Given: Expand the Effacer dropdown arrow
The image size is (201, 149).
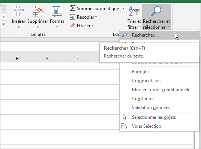Looking at the screenshot, I should (x=92, y=26).
